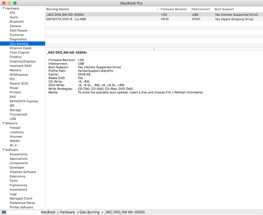The width and height of the screenshot is (263, 215).
Task: Select Thunderbolt in the sidebar
Action: 19,114
